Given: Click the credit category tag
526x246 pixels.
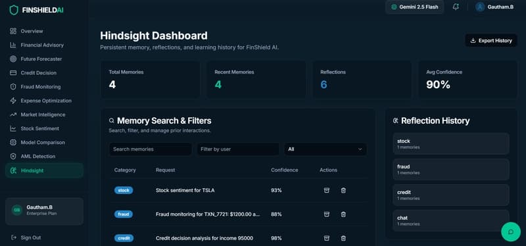Looking at the screenshot, I should (124, 238).
